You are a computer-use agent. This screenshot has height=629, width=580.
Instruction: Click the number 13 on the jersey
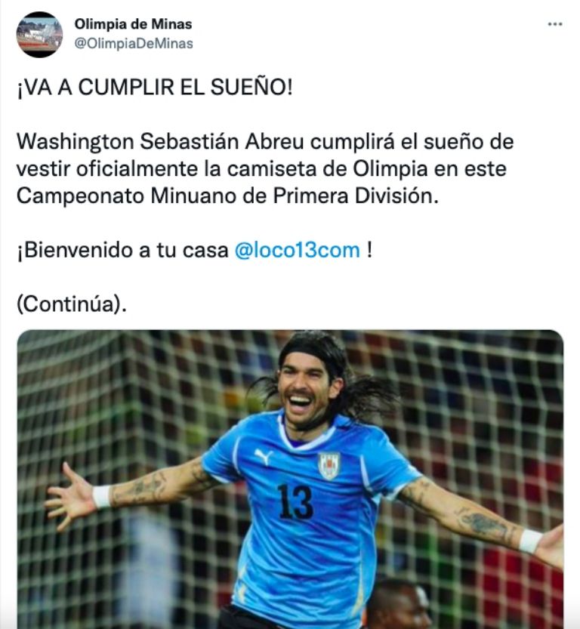pos(295,501)
